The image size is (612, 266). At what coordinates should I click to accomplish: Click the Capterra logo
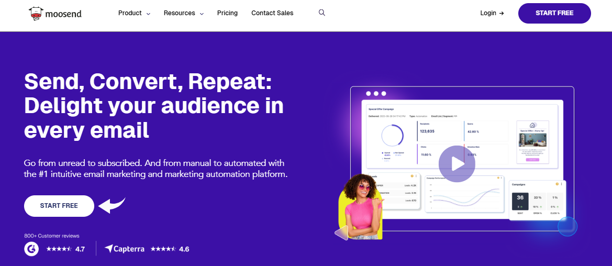pyautogui.click(x=125, y=248)
